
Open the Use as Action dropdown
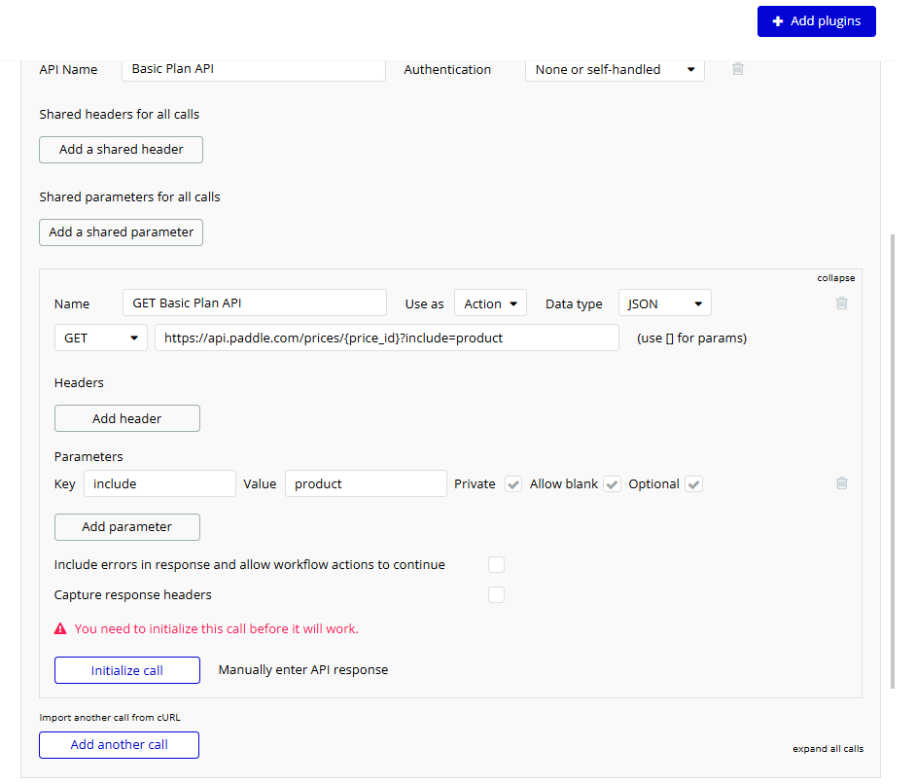tap(490, 303)
